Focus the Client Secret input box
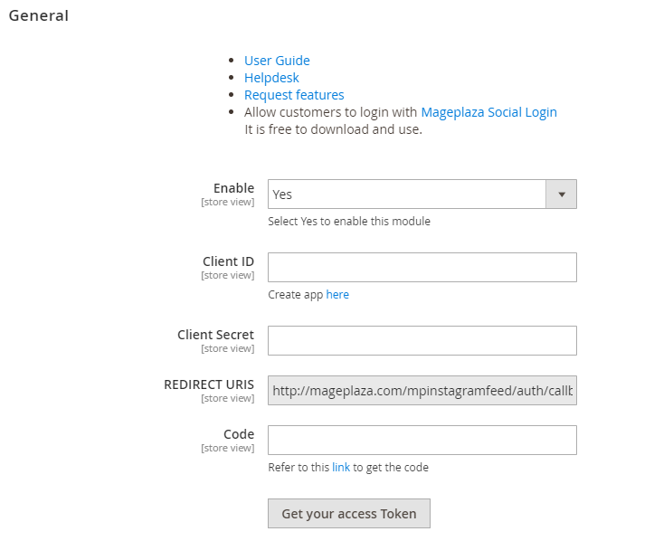654x541 pixels. pos(422,341)
